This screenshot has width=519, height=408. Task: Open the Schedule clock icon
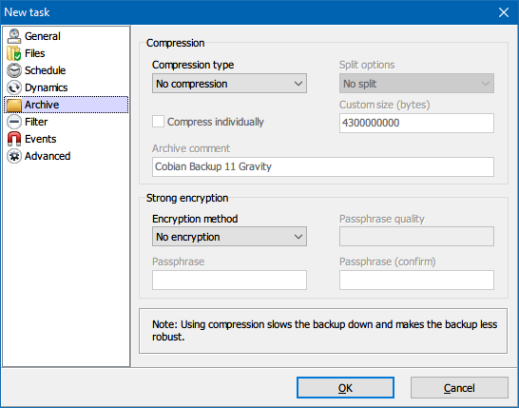[x=14, y=70]
